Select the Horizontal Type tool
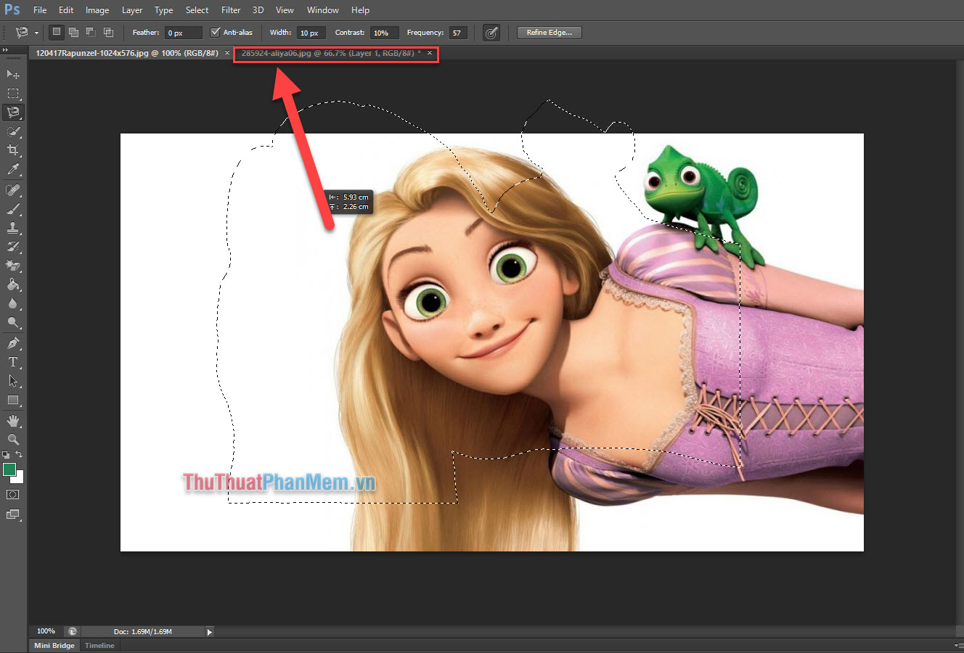The height and width of the screenshot is (653, 964). pos(13,361)
